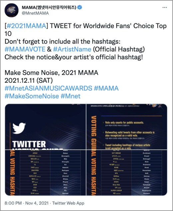
Task: Open the MAMA profile avatar
Action: (x=11, y=10)
